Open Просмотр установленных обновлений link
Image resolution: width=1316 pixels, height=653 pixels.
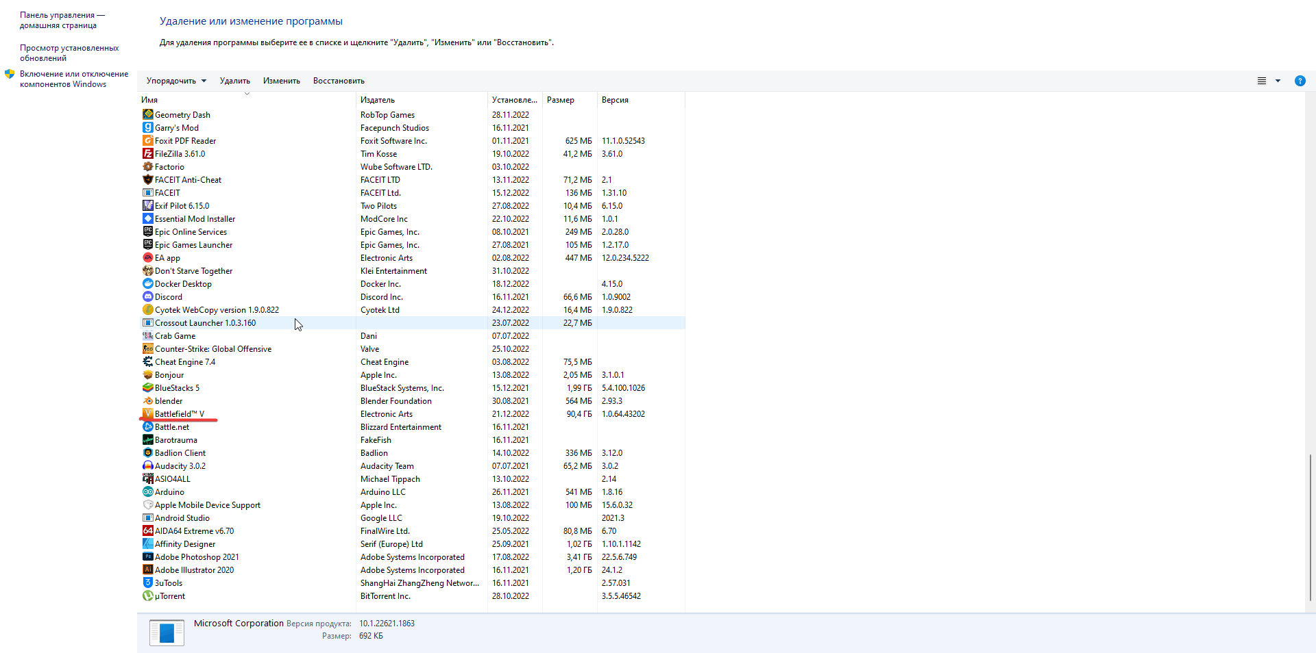pos(69,53)
